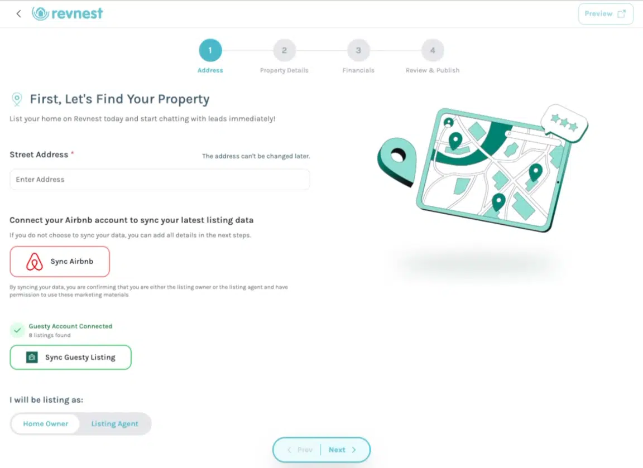
Task: Click the Revnest logo
Action: click(68, 14)
